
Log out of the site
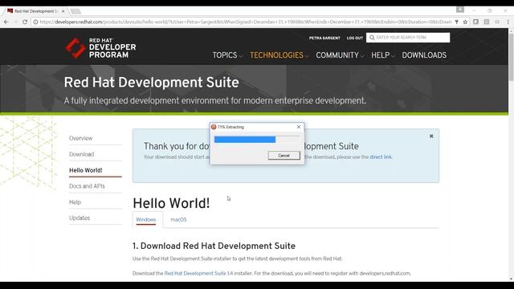tap(355, 38)
